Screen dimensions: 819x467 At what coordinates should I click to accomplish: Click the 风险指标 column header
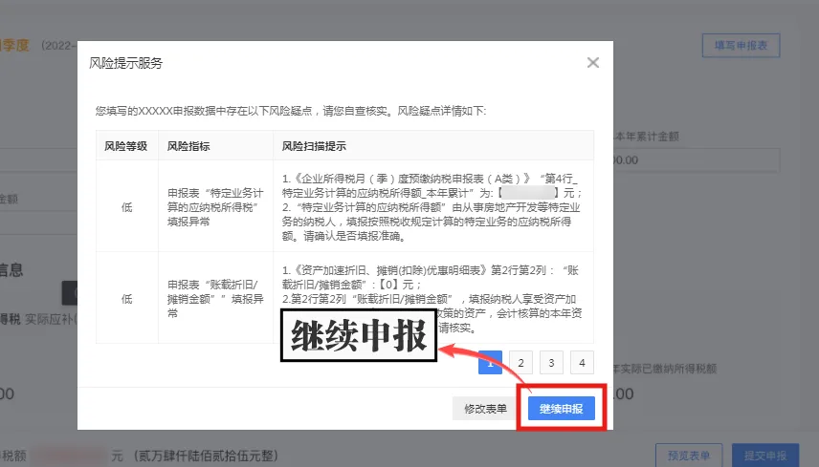pyautogui.click(x=188, y=146)
